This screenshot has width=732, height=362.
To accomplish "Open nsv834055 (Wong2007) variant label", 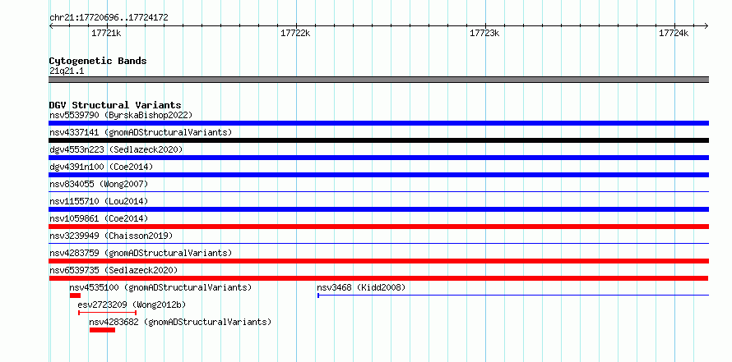I will coord(99,184).
